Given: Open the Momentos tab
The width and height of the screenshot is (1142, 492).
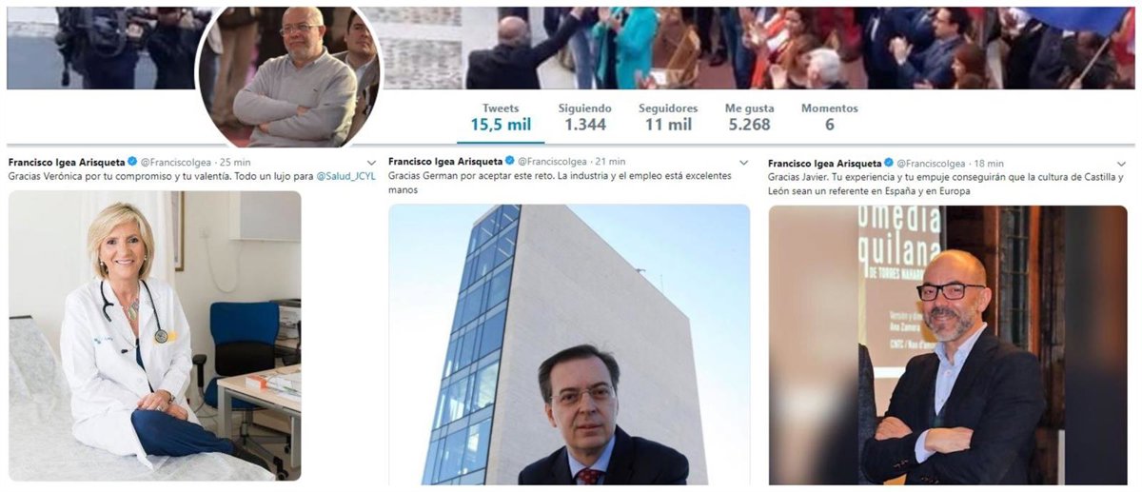Looking at the screenshot, I should pyautogui.click(x=829, y=117).
